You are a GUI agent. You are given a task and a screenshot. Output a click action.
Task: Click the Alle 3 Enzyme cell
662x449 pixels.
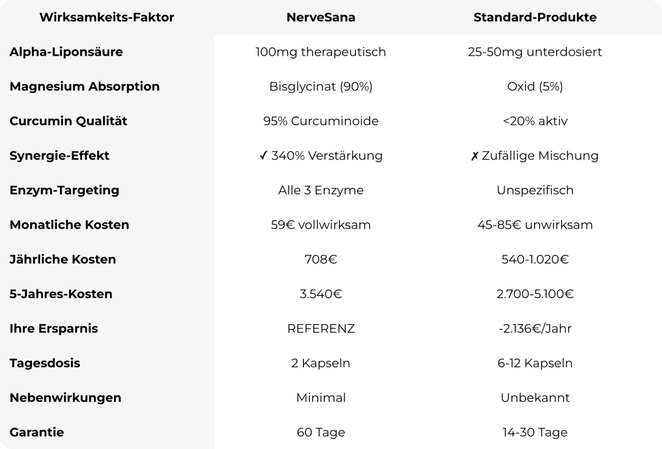click(321, 191)
